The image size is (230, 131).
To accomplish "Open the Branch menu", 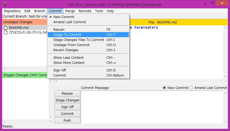I will 40,11.
